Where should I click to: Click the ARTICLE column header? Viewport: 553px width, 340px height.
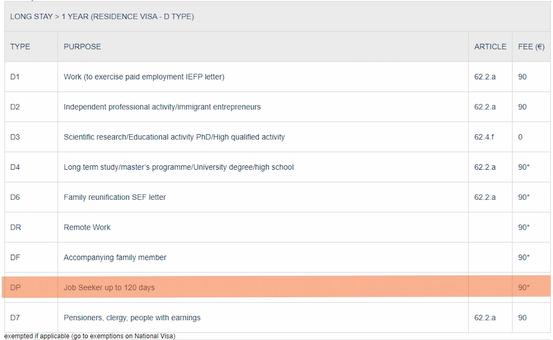(490, 47)
